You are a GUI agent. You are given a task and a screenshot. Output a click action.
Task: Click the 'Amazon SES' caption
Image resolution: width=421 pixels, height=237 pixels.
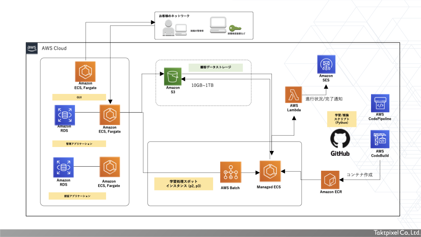tap(326, 78)
